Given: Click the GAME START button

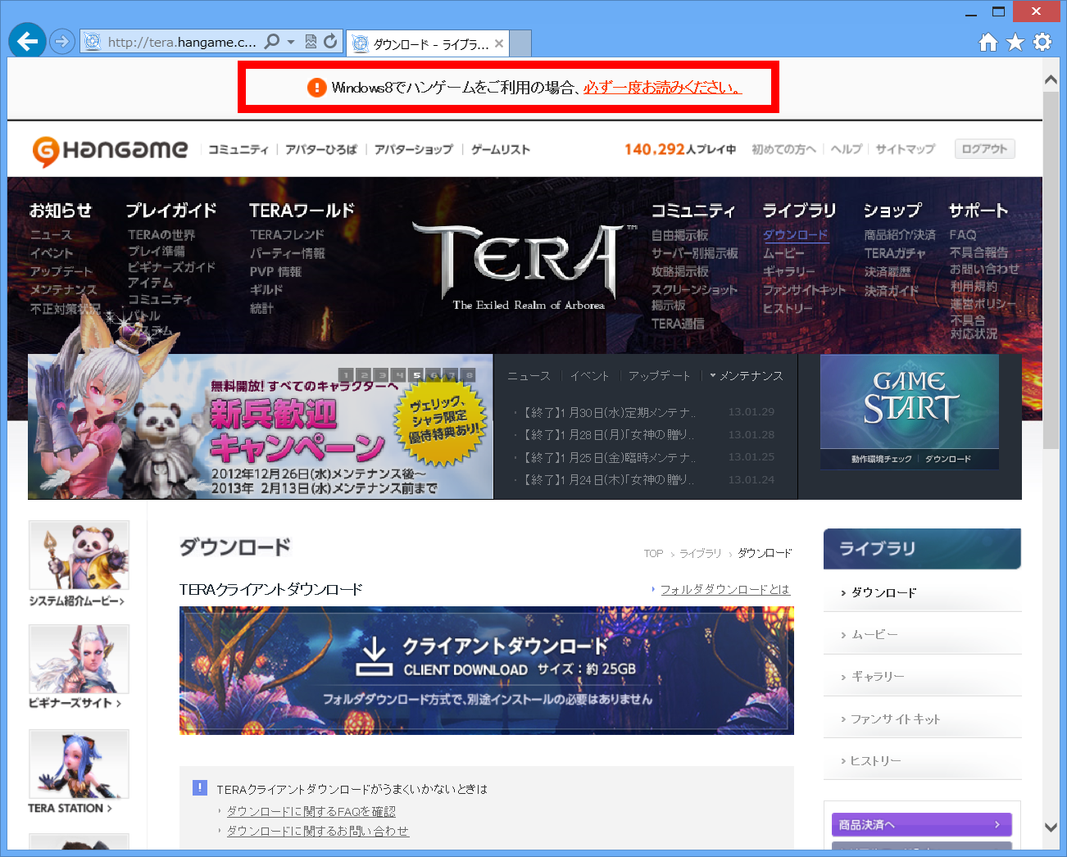Looking at the screenshot, I should (x=910, y=402).
